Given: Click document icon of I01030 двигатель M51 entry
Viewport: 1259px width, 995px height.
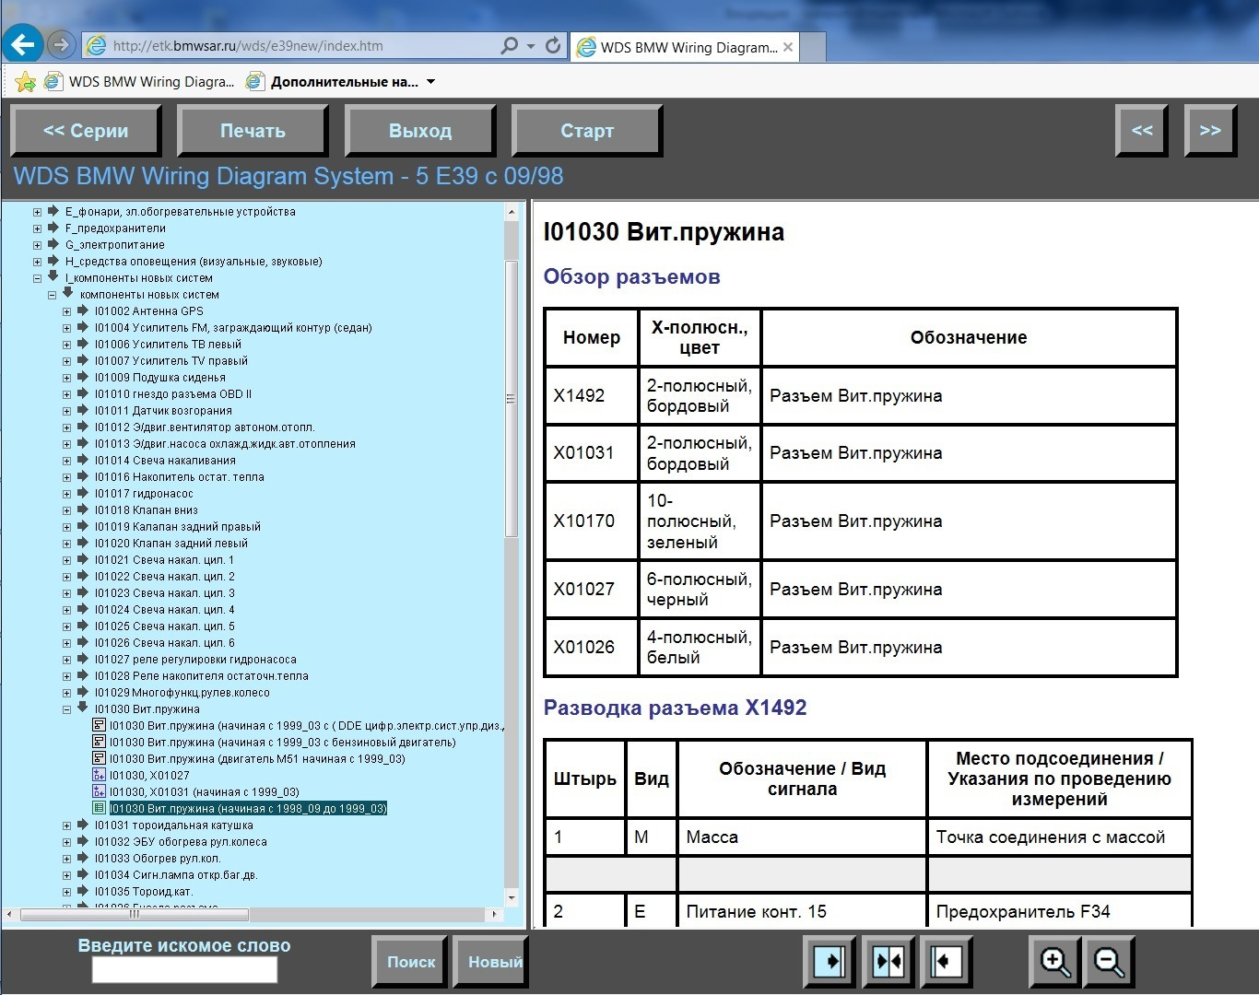Looking at the screenshot, I should click(99, 758).
